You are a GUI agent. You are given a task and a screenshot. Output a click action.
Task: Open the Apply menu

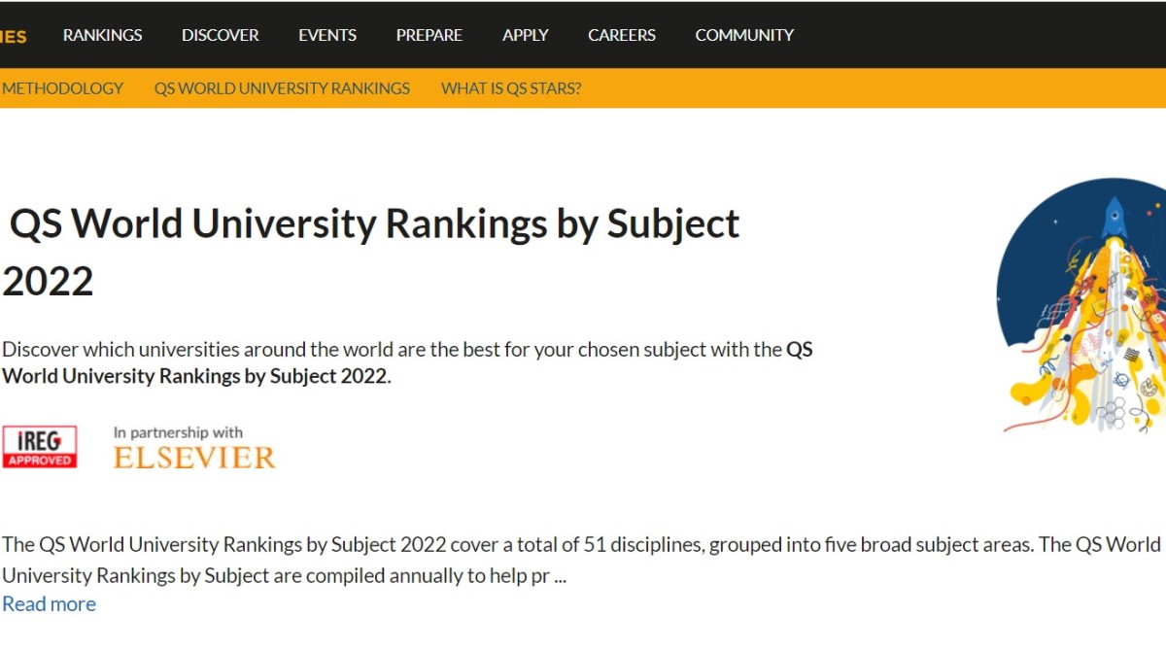(x=526, y=35)
